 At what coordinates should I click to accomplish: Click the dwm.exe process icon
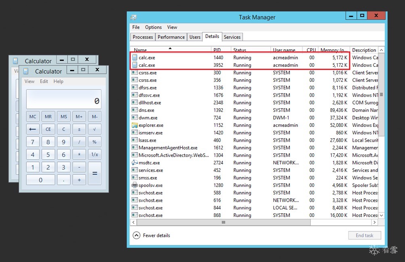coord(135,118)
